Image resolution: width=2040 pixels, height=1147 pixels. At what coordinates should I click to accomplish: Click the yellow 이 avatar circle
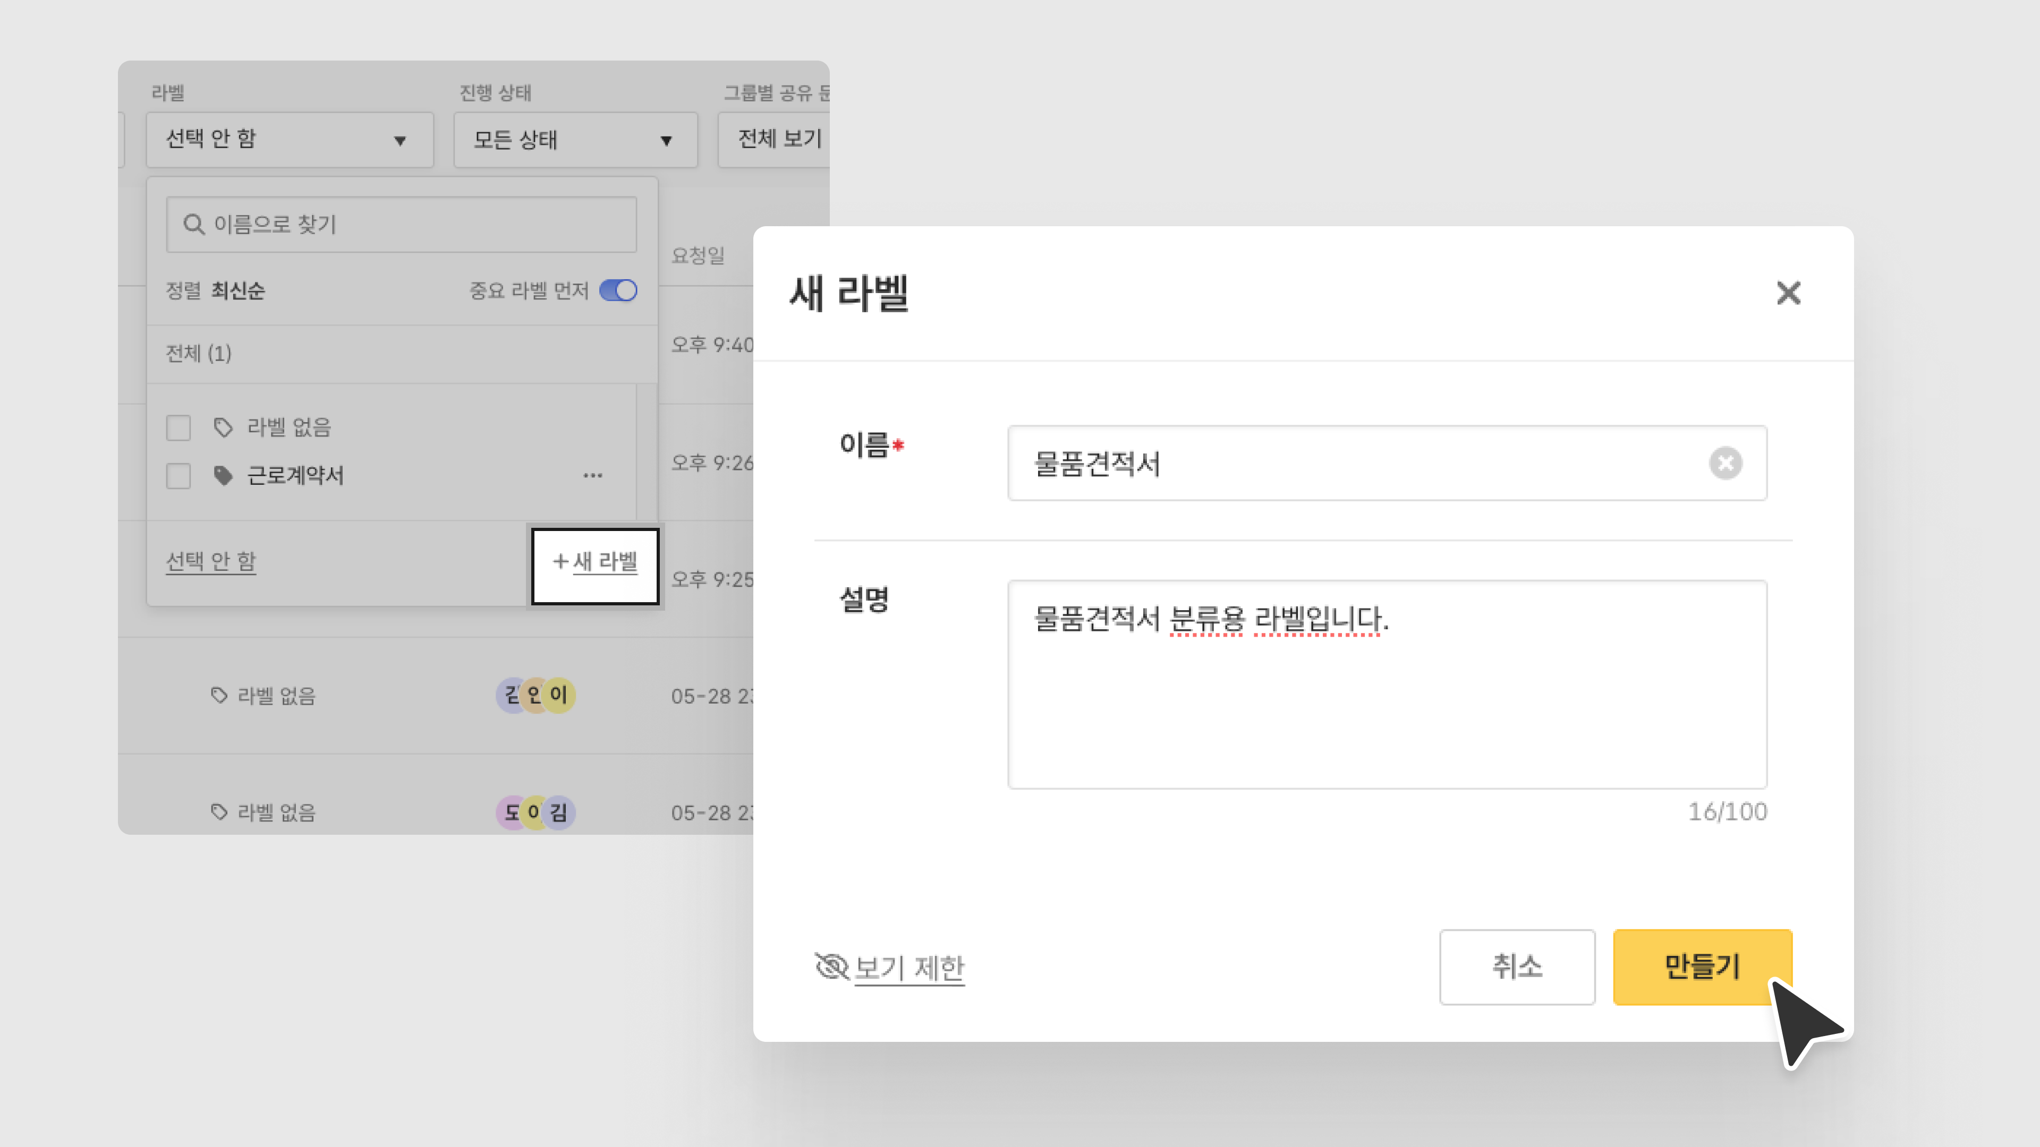click(x=559, y=695)
